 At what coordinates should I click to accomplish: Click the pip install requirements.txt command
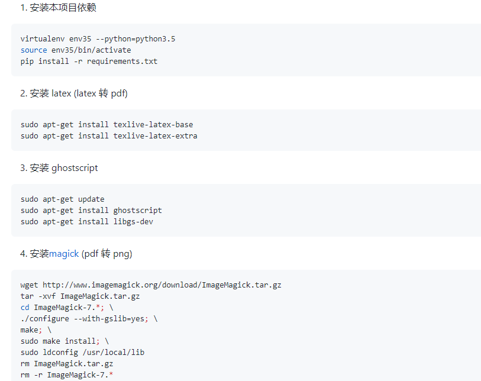point(89,62)
